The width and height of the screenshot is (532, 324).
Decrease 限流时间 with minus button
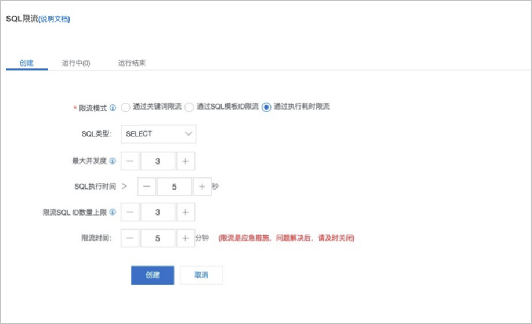coord(130,238)
